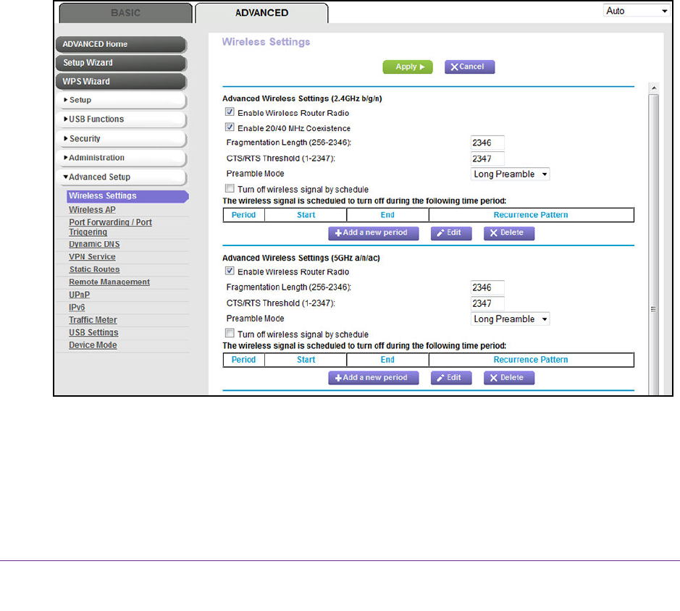Expand the USB Functions section

click(x=121, y=119)
